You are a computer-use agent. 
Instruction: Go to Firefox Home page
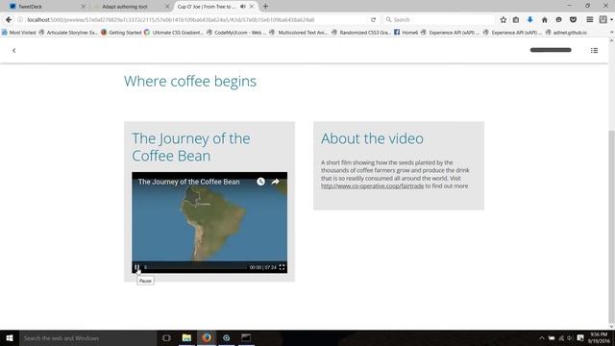point(545,19)
